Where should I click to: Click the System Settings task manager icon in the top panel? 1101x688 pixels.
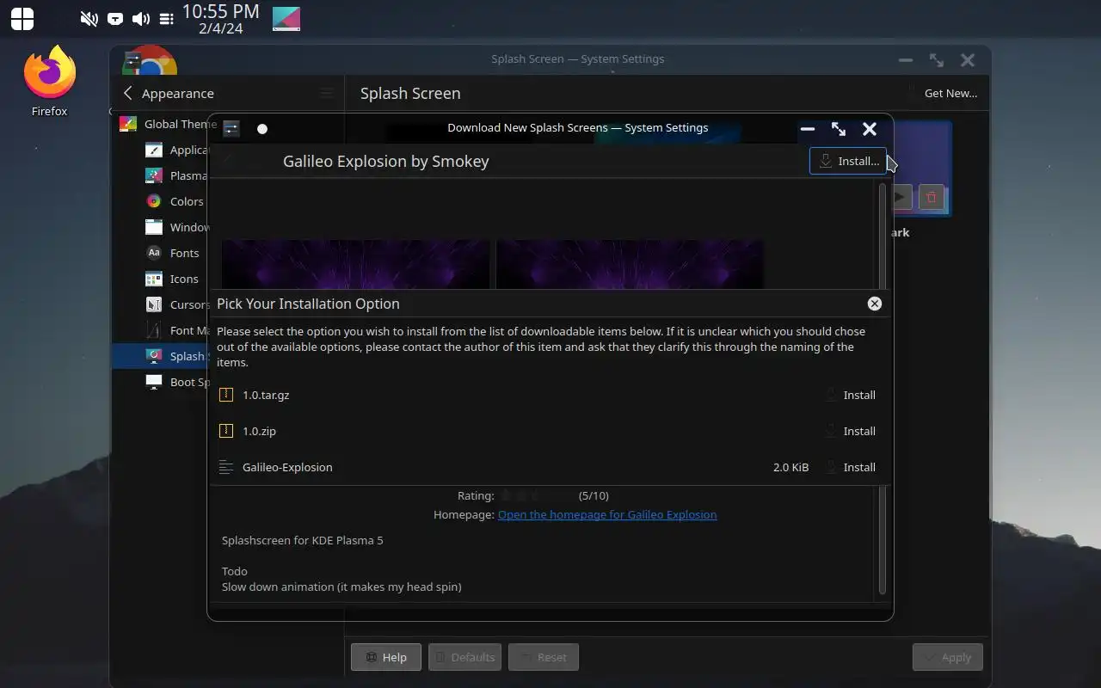[x=286, y=19]
